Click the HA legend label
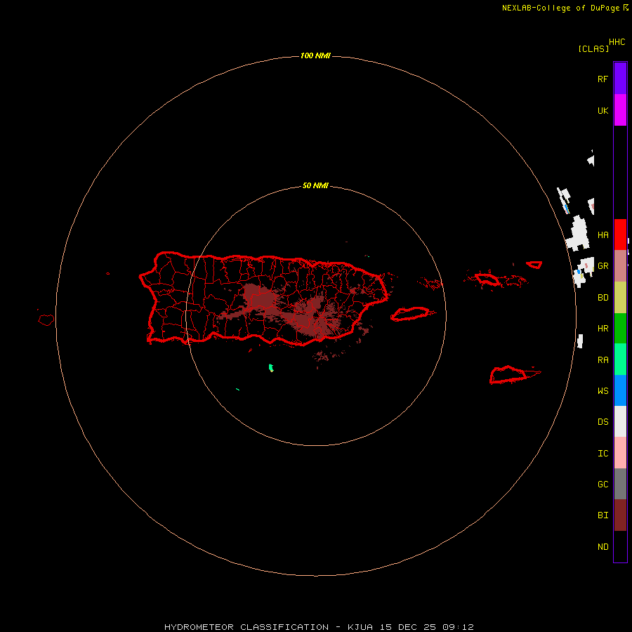 [603, 235]
